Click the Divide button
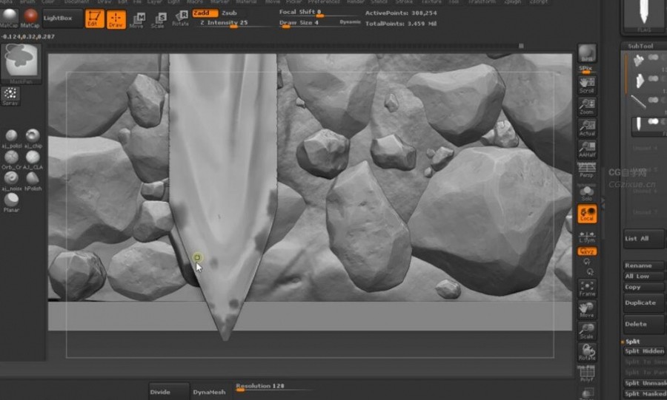667x400 pixels. tap(169, 392)
